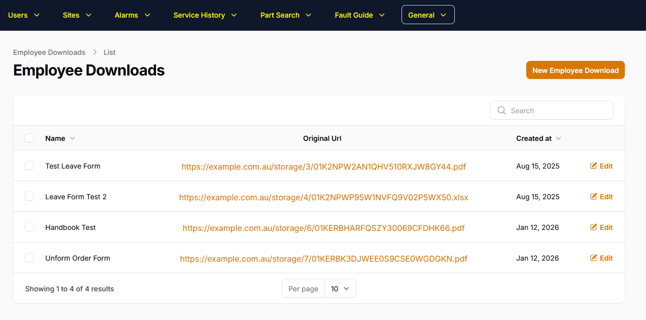Click the magnifier icon in the search box
This screenshot has width=646, height=320.
pyautogui.click(x=501, y=110)
